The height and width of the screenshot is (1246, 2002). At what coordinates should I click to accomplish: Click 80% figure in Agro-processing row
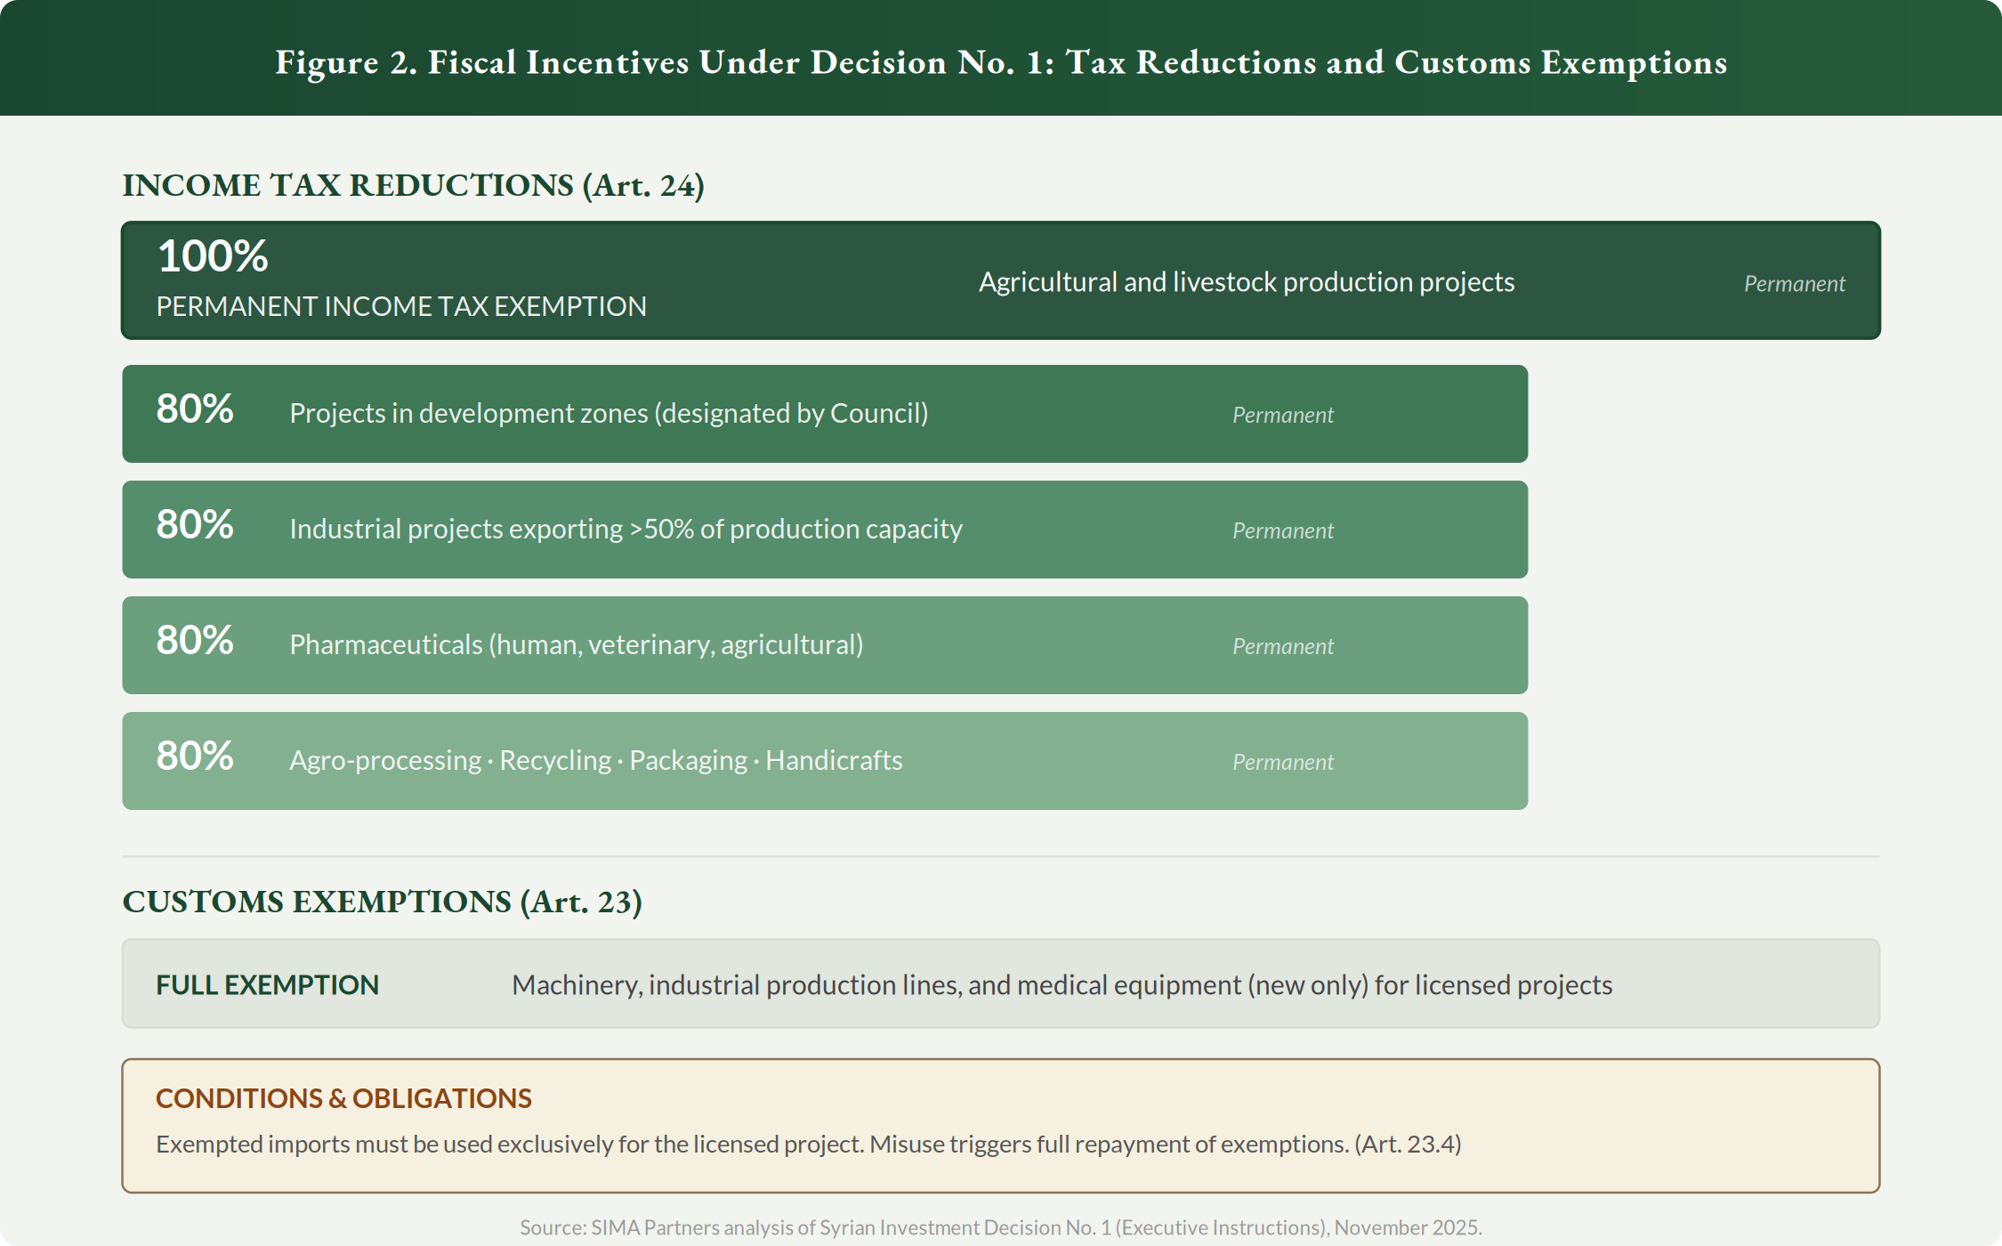coord(195,756)
